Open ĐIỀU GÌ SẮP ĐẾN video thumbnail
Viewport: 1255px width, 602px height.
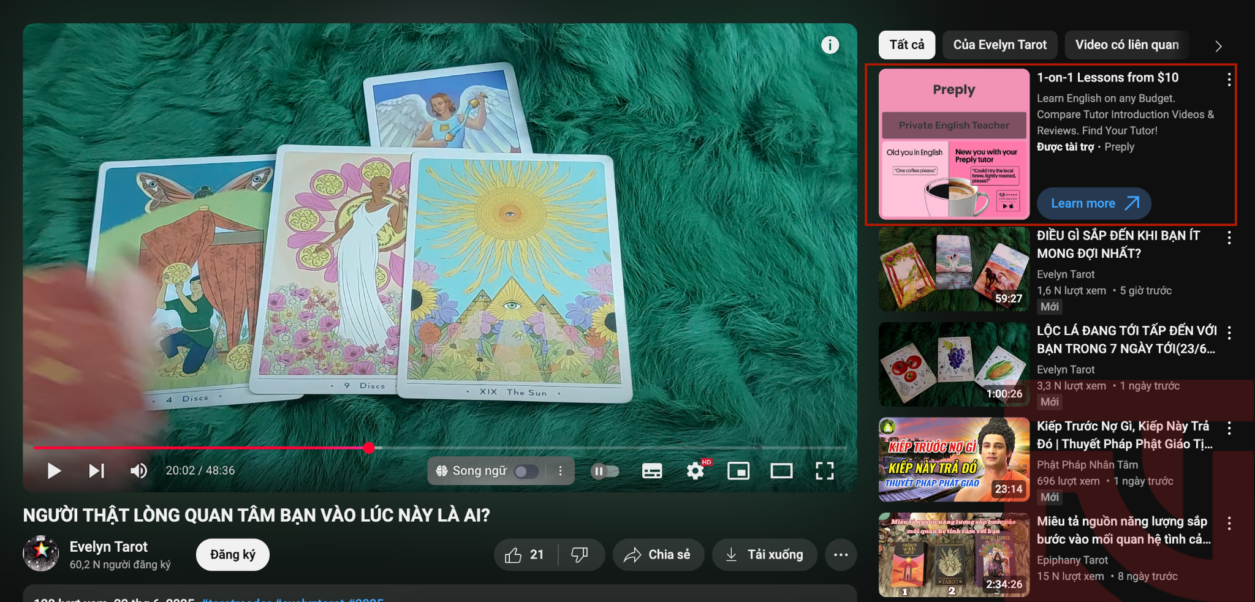click(954, 269)
